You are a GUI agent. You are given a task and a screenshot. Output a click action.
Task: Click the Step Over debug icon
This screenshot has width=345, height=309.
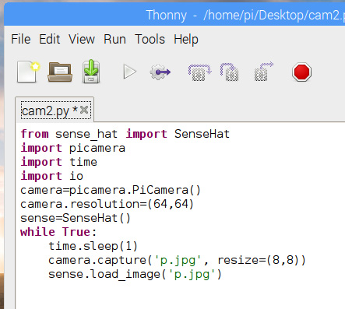pos(199,72)
